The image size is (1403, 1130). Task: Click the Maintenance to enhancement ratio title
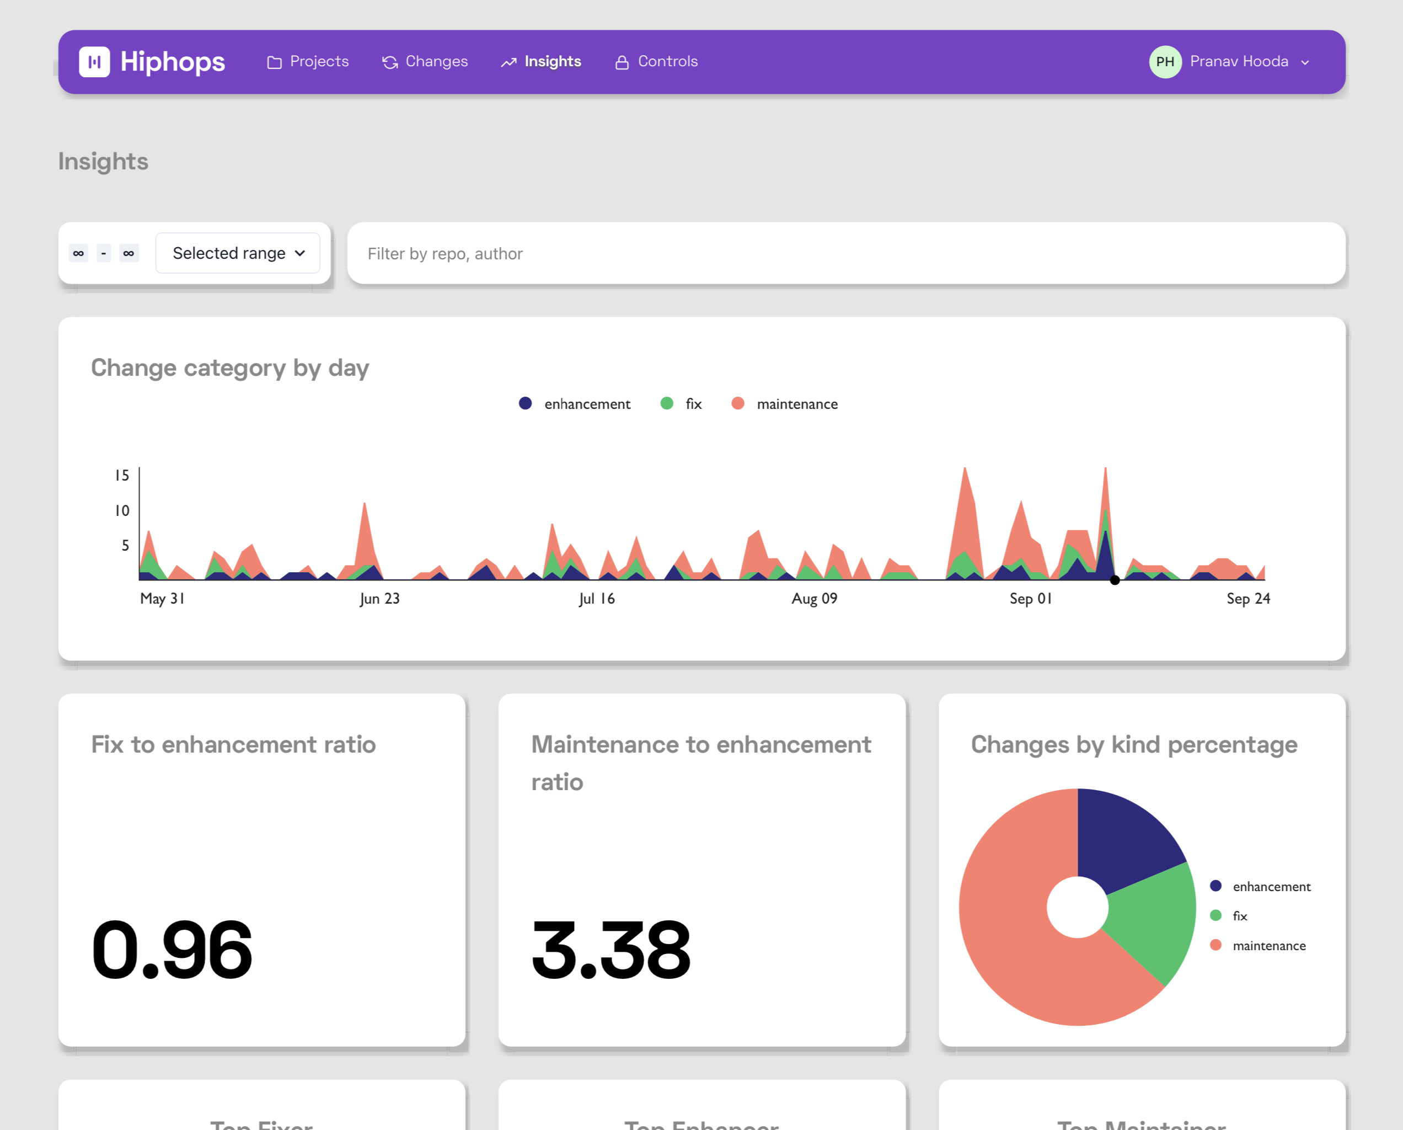tap(701, 763)
